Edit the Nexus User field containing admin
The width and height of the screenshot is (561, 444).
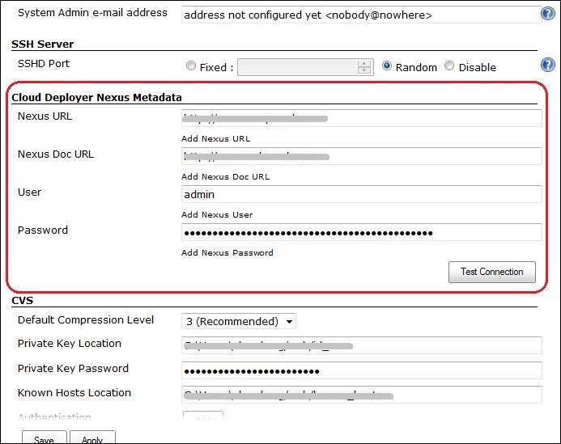(361, 194)
